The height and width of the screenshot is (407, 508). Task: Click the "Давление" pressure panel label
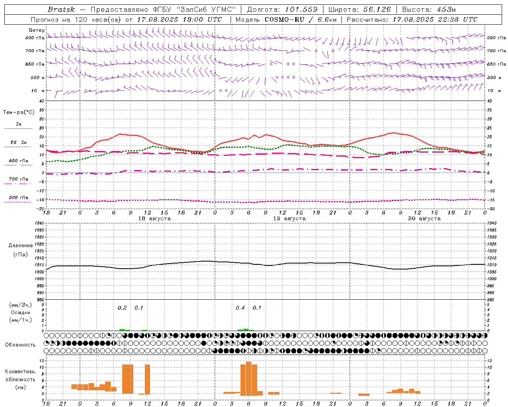(21, 246)
